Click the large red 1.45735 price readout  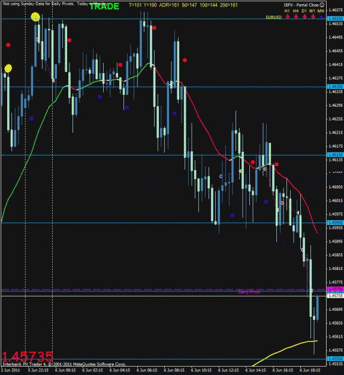28,357
